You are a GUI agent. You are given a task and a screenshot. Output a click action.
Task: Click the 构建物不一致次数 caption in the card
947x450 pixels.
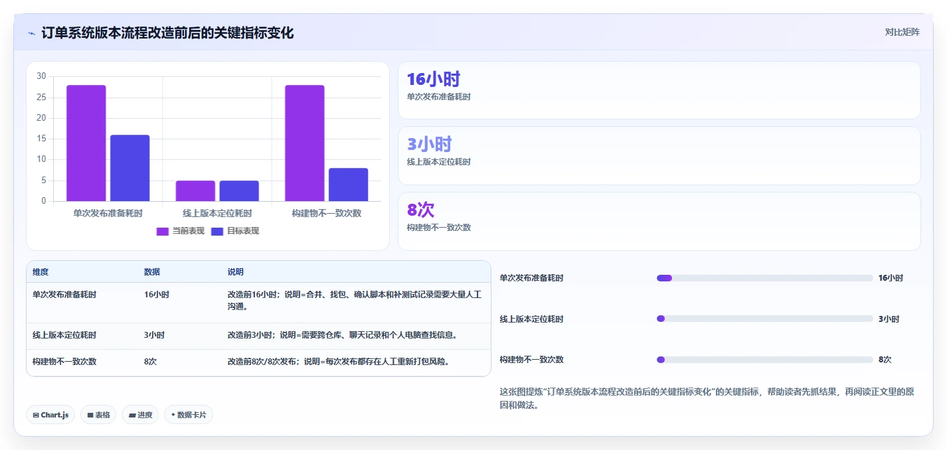(x=439, y=228)
